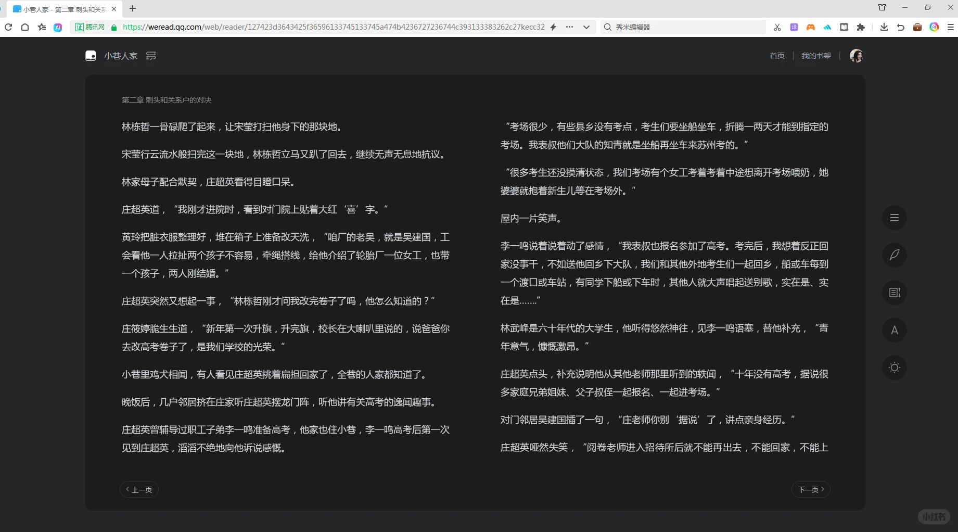The image size is (958, 532).
Task: Click the WeRead logo icon beside book title
Action: point(91,56)
